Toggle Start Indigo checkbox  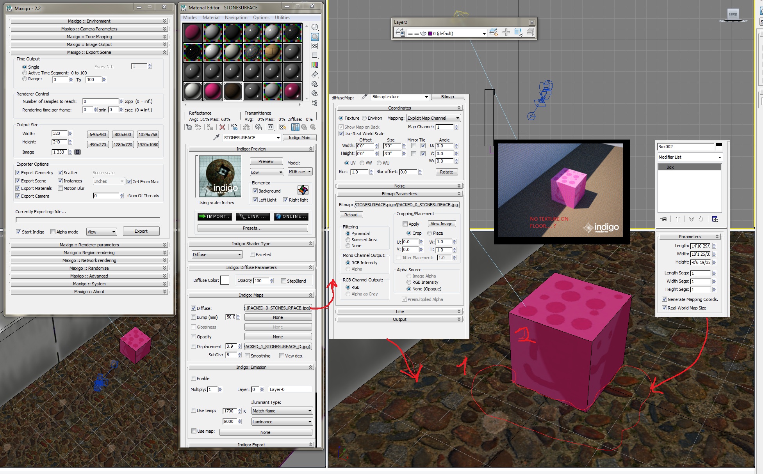click(x=18, y=232)
